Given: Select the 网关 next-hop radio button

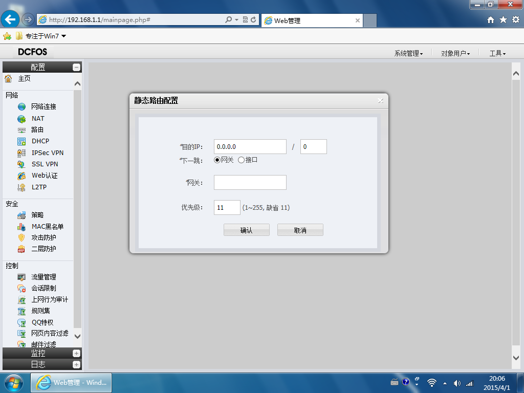Looking at the screenshot, I should (217, 160).
